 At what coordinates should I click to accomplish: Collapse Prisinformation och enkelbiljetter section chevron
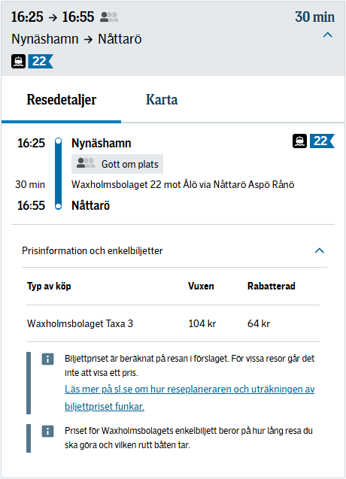(x=320, y=250)
